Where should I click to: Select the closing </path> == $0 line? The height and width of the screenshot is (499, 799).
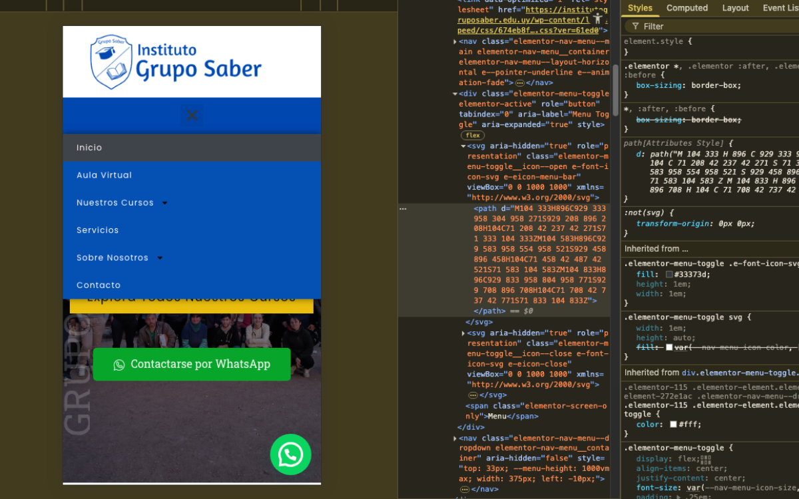click(503, 311)
